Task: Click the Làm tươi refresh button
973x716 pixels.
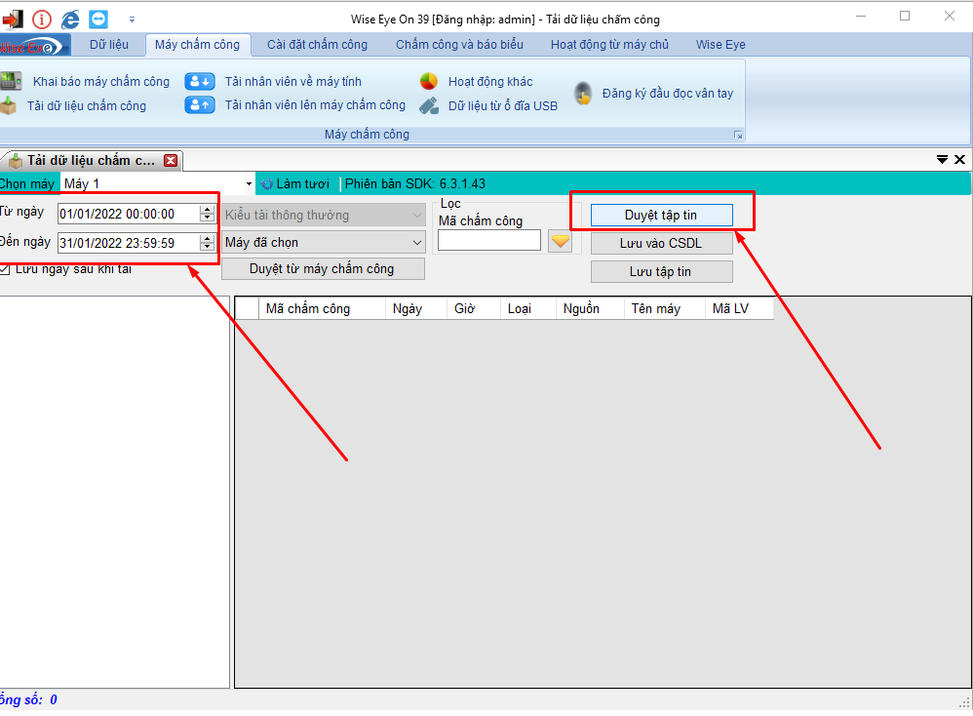Action: [295, 183]
